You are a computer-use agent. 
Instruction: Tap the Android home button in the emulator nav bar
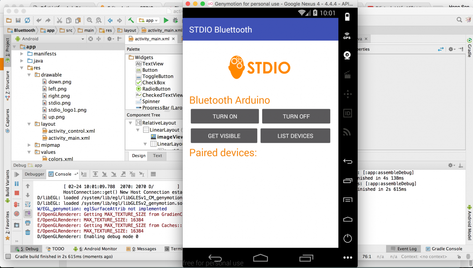(x=260, y=258)
